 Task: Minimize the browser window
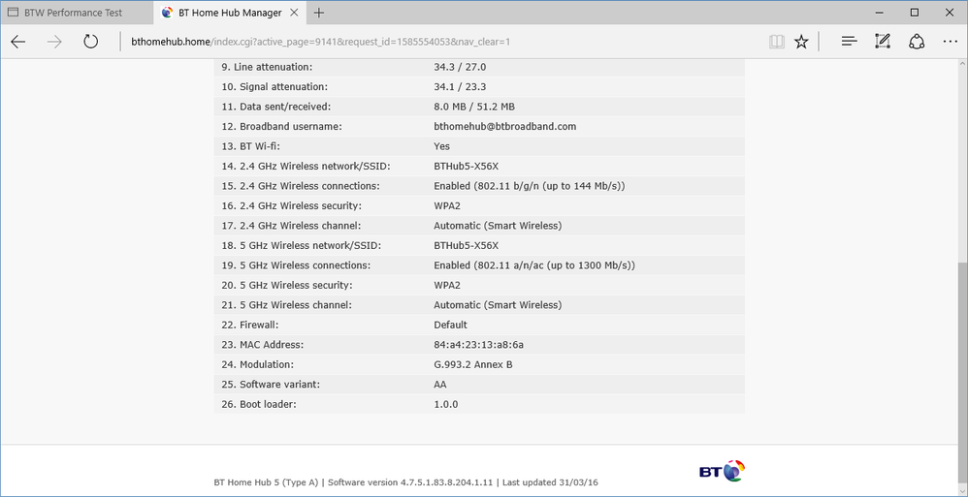(882, 13)
